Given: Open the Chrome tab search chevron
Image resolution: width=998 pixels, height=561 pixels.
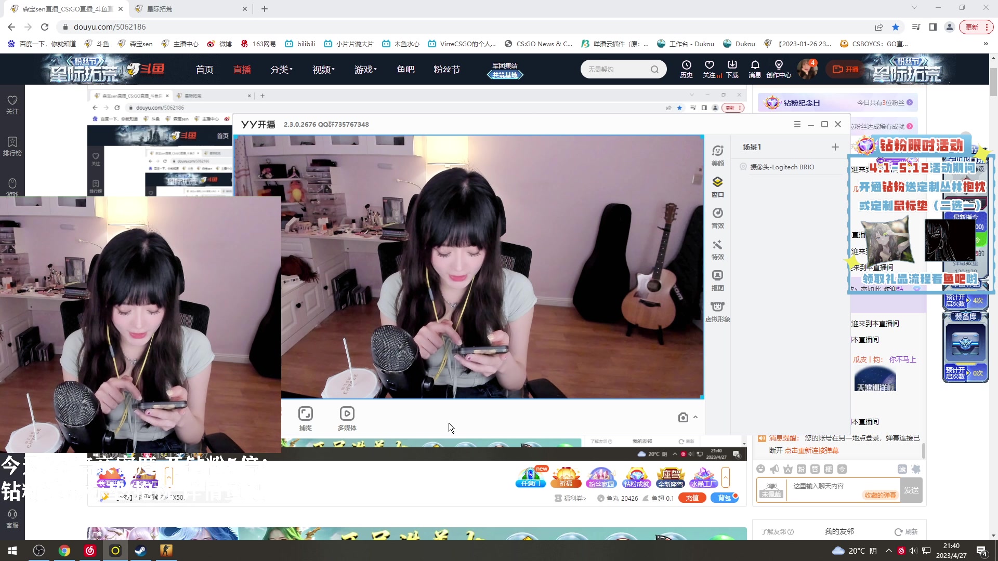Looking at the screenshot, I should click(x=914, y=7).
